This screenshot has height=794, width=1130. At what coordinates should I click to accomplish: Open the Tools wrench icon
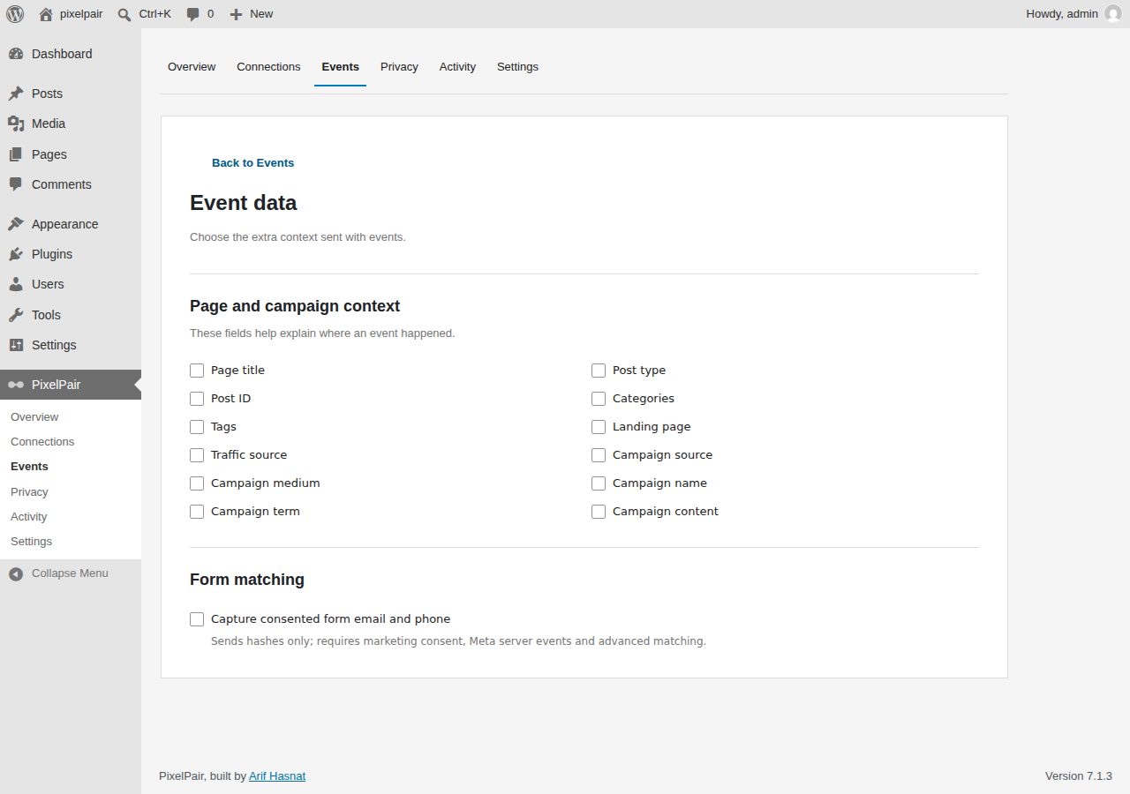pyautogui.click(x=16, y=315)
